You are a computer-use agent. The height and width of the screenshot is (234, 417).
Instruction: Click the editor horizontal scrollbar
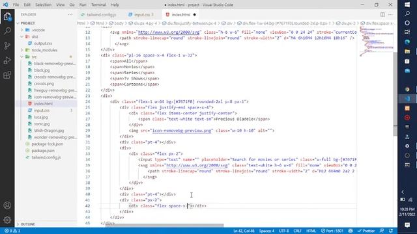(x=164, y=226)
